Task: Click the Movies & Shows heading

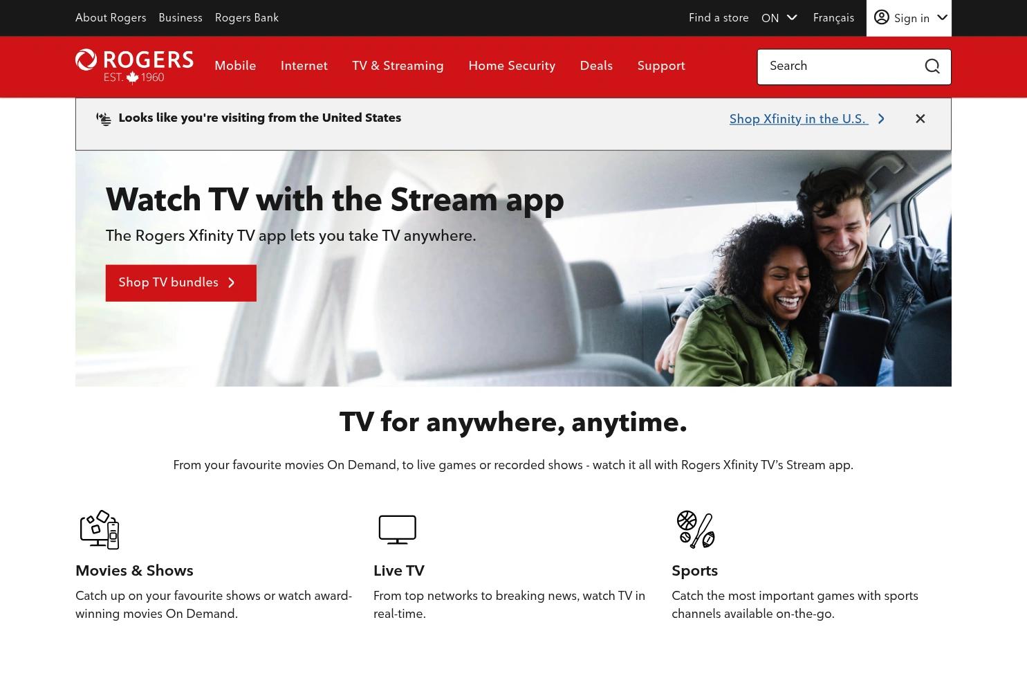Action: click(134, 571)
